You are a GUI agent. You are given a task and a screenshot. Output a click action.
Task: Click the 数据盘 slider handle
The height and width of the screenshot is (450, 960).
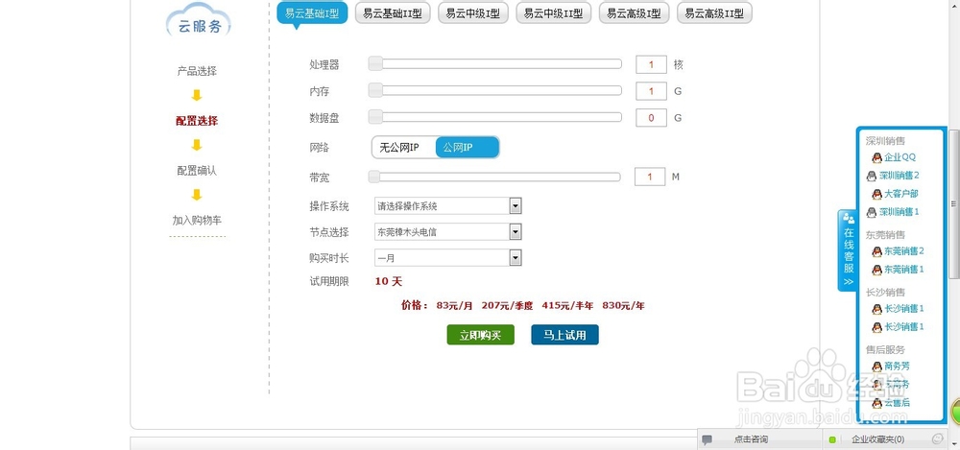(x=376, y=117)
